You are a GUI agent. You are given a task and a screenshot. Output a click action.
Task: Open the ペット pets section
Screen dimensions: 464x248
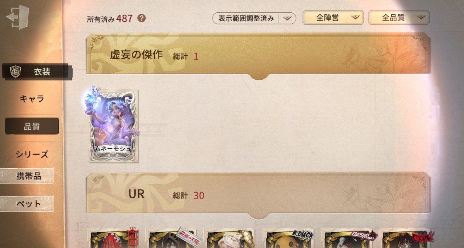pyautogui.click(x=28, y=204)
